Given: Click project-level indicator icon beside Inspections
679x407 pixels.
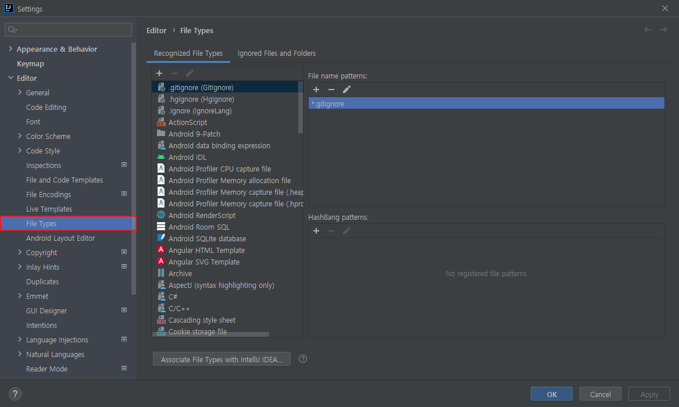Looking at the screenshot, I should (x=124, y=165).
